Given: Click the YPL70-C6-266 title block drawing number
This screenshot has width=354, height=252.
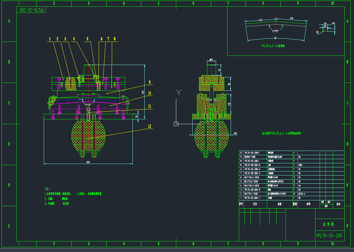Looking at the screenshot, I should (x=329, y=236).
